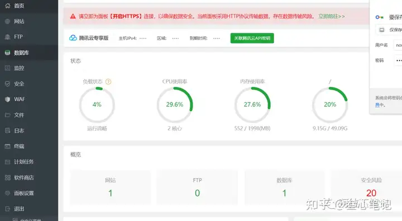Open the FTP overview card showing 0
The height and width of the screenshot is (221, 402).
pyautogui.click(x=197, y=188)
